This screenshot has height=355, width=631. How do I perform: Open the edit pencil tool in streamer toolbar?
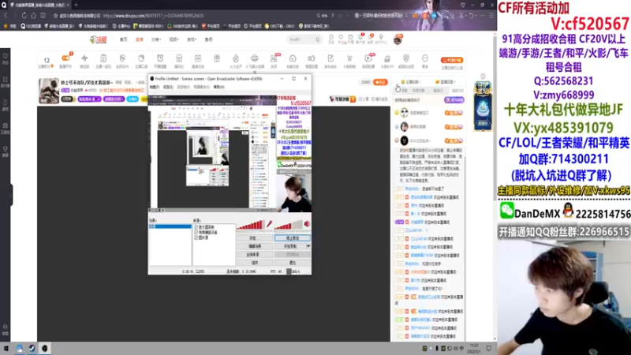(330, 58)
